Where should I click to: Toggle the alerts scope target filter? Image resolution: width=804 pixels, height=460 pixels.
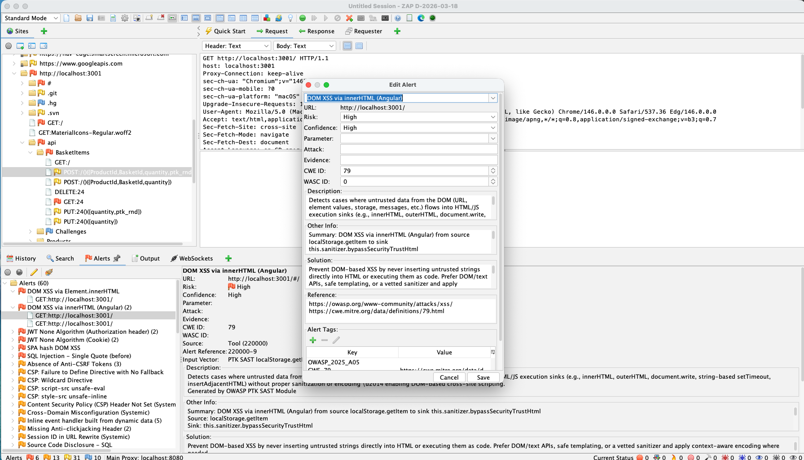point(8,272)
